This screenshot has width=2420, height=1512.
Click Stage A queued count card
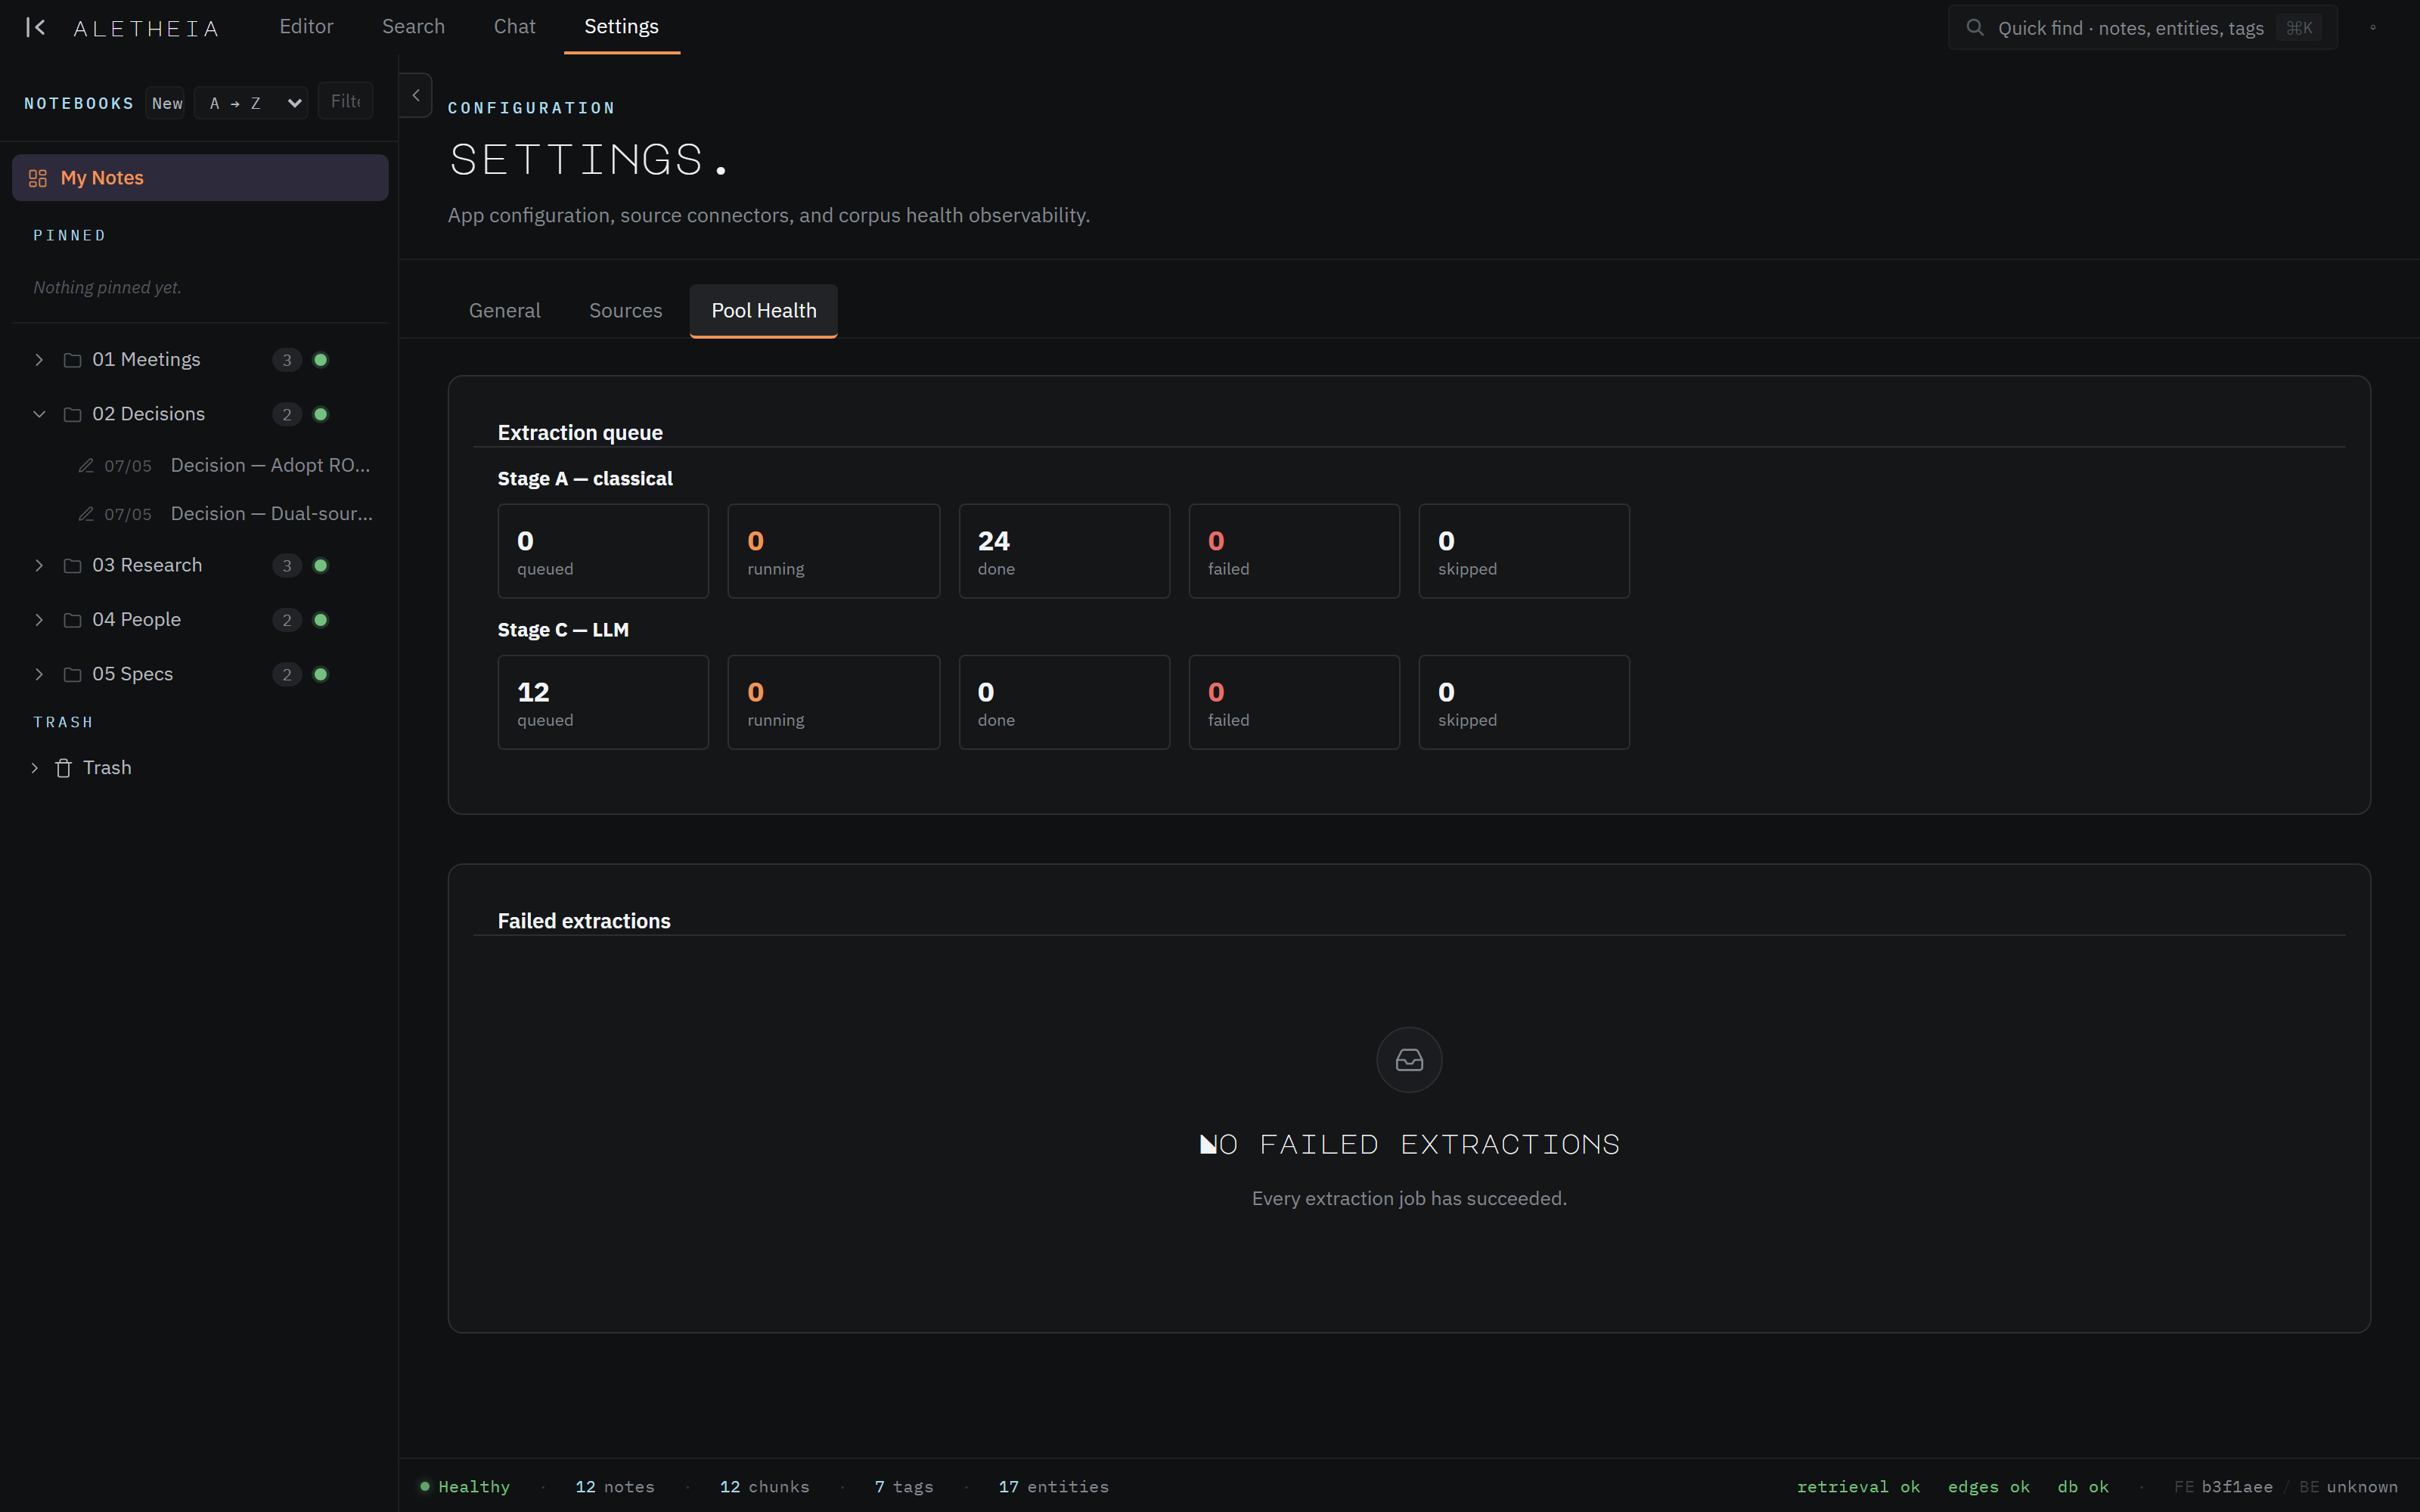pyautogui.click(x=603, y=551)
